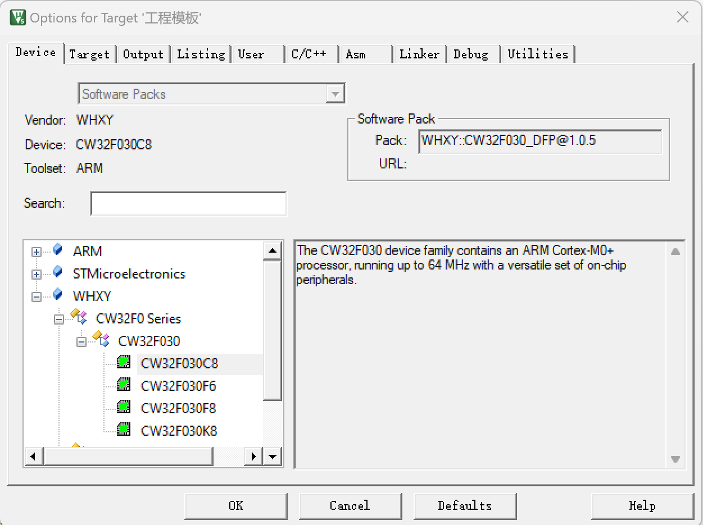This screenshot has height=525, width=703.
Task: Expand the STMicroelectronics vendor node
Action: pyautogui.click(x=37, y=275)
